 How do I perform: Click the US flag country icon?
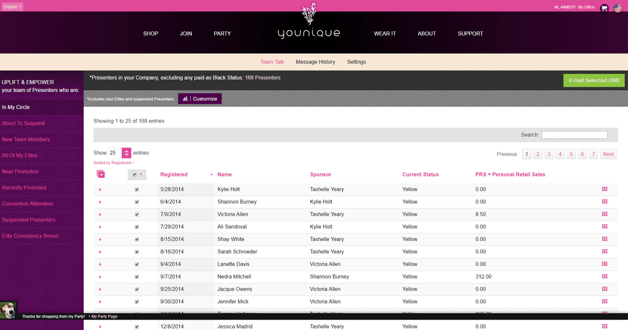point(618,7)
